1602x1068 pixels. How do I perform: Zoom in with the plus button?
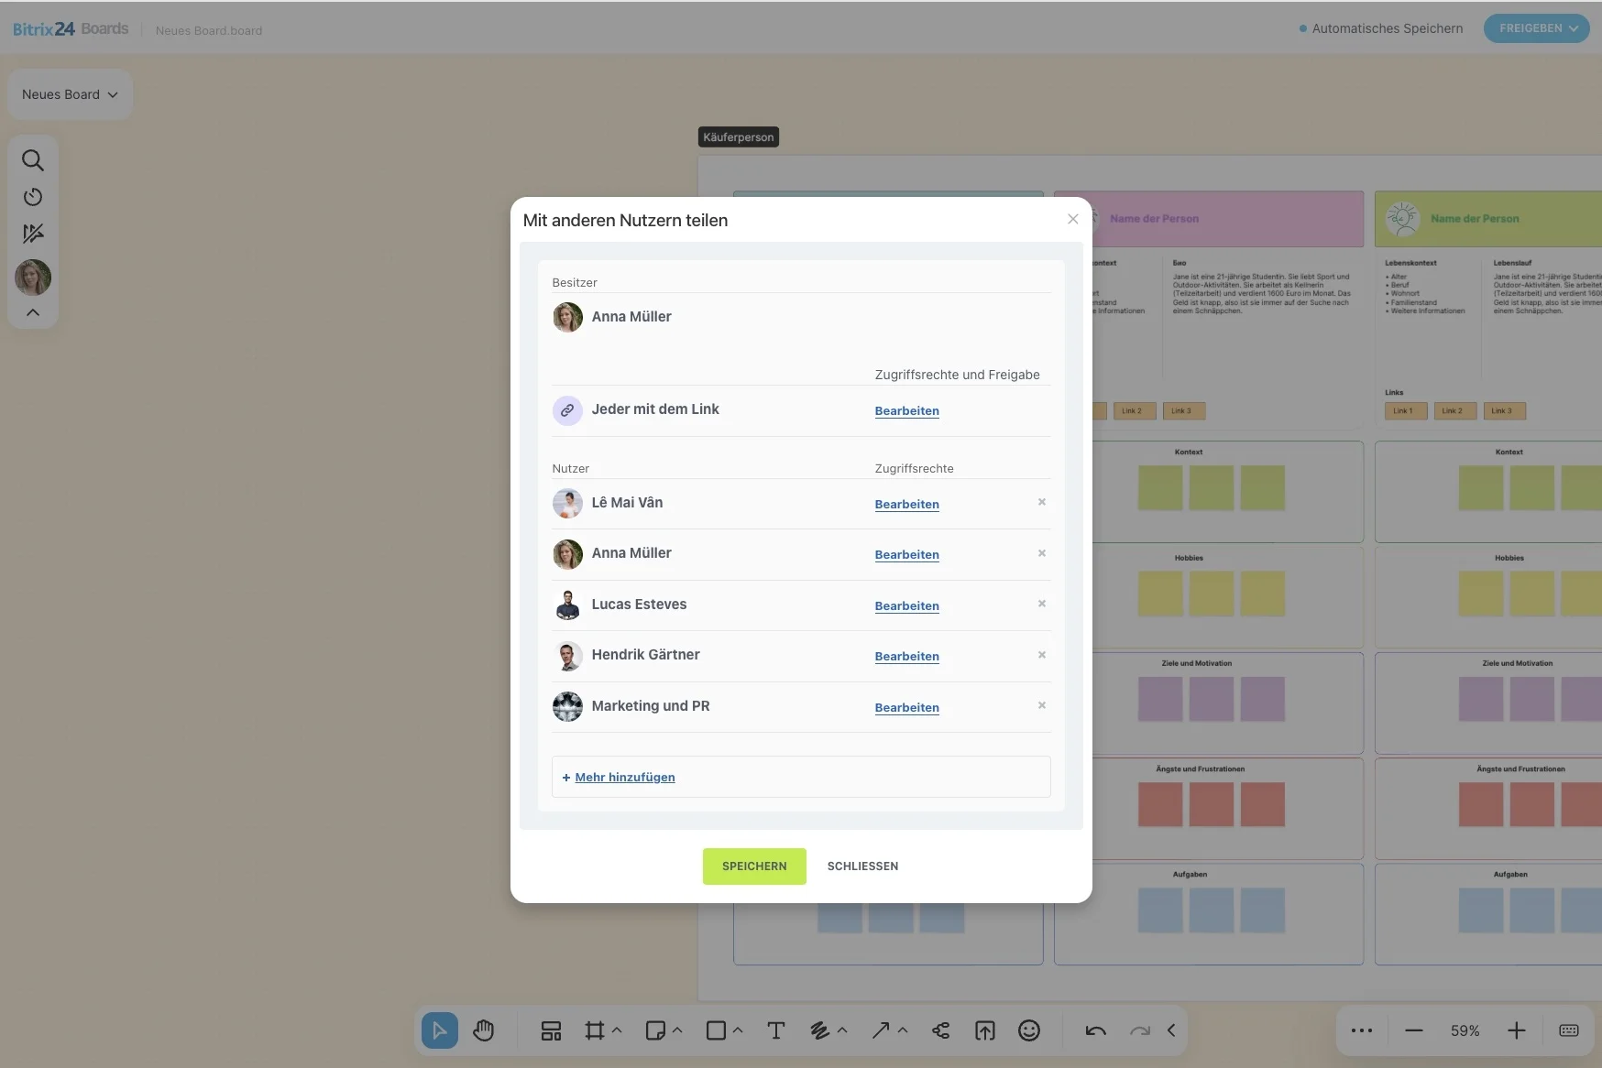coord(1517,1030)
